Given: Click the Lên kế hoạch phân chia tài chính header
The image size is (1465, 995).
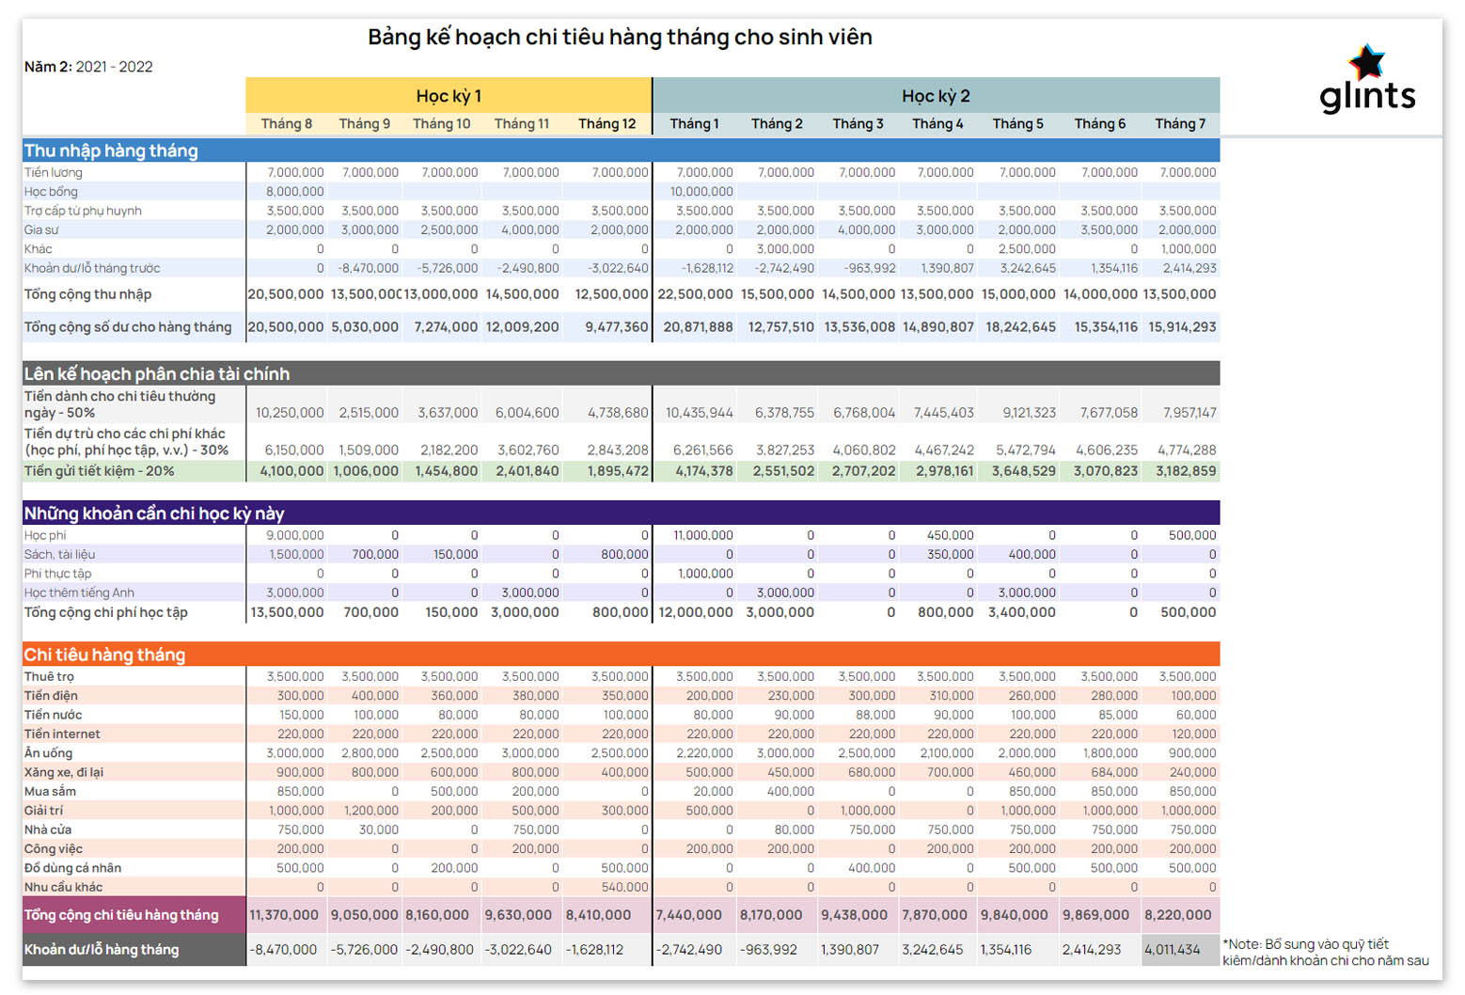Looking at the screenshot, I should click(157, 373).
